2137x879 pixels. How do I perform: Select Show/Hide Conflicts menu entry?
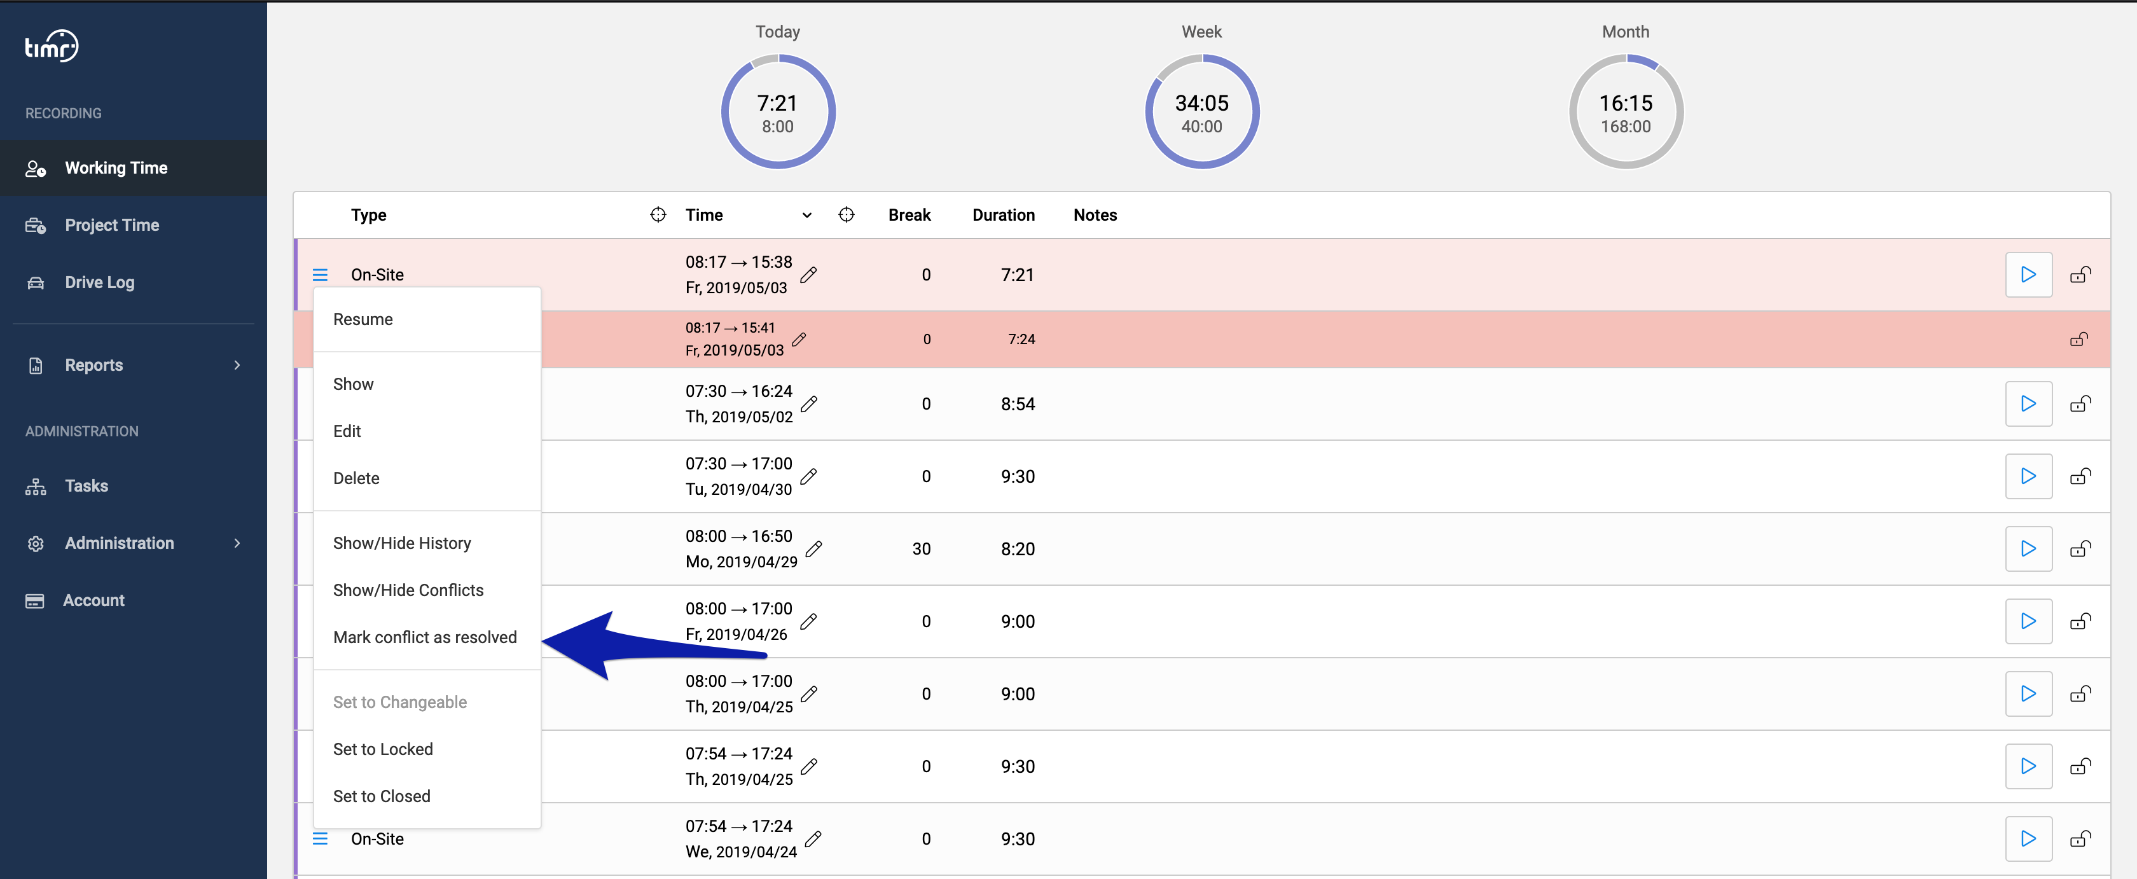pyautogui.click(x=427, y=592)
